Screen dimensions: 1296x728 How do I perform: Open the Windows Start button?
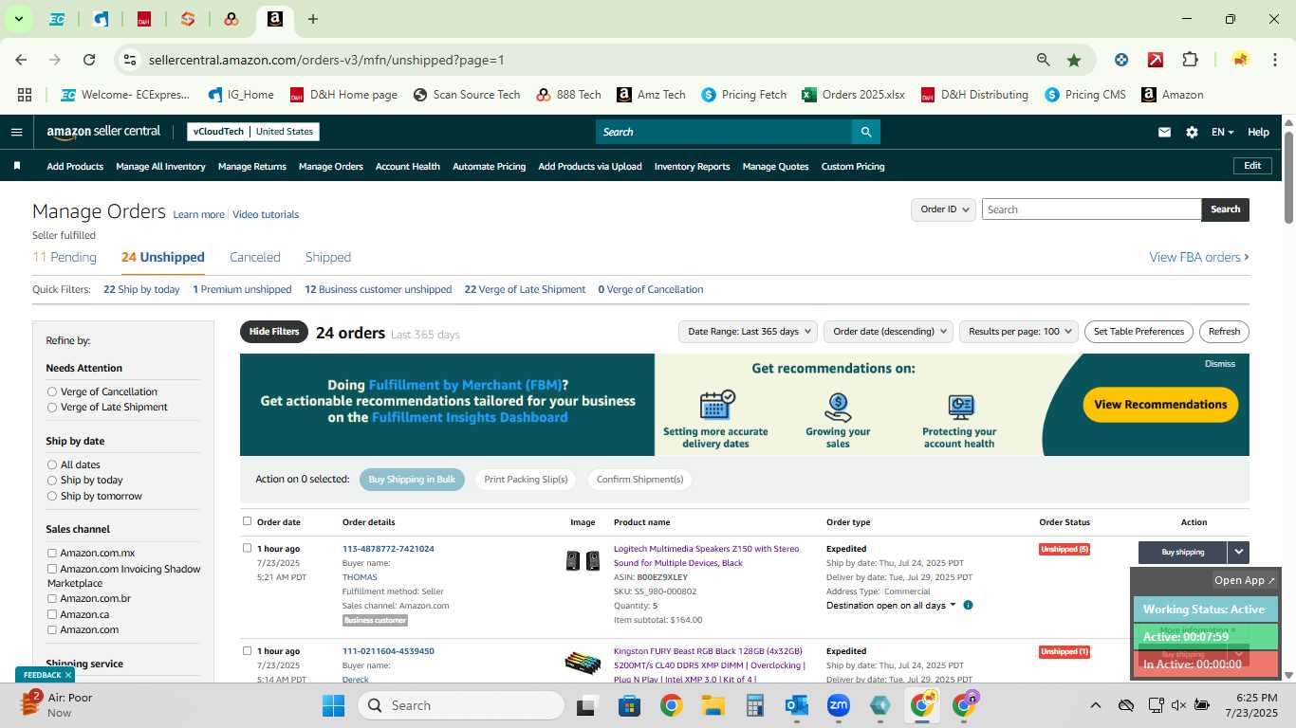pos(334,705)
